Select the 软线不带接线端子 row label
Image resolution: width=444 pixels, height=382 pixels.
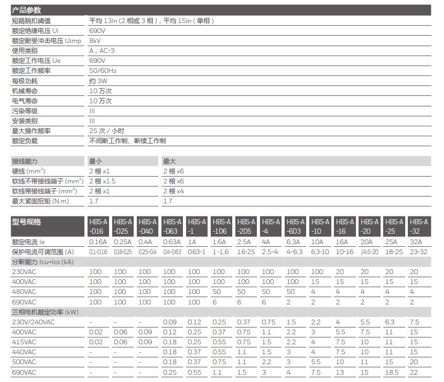tap(48, 181)
